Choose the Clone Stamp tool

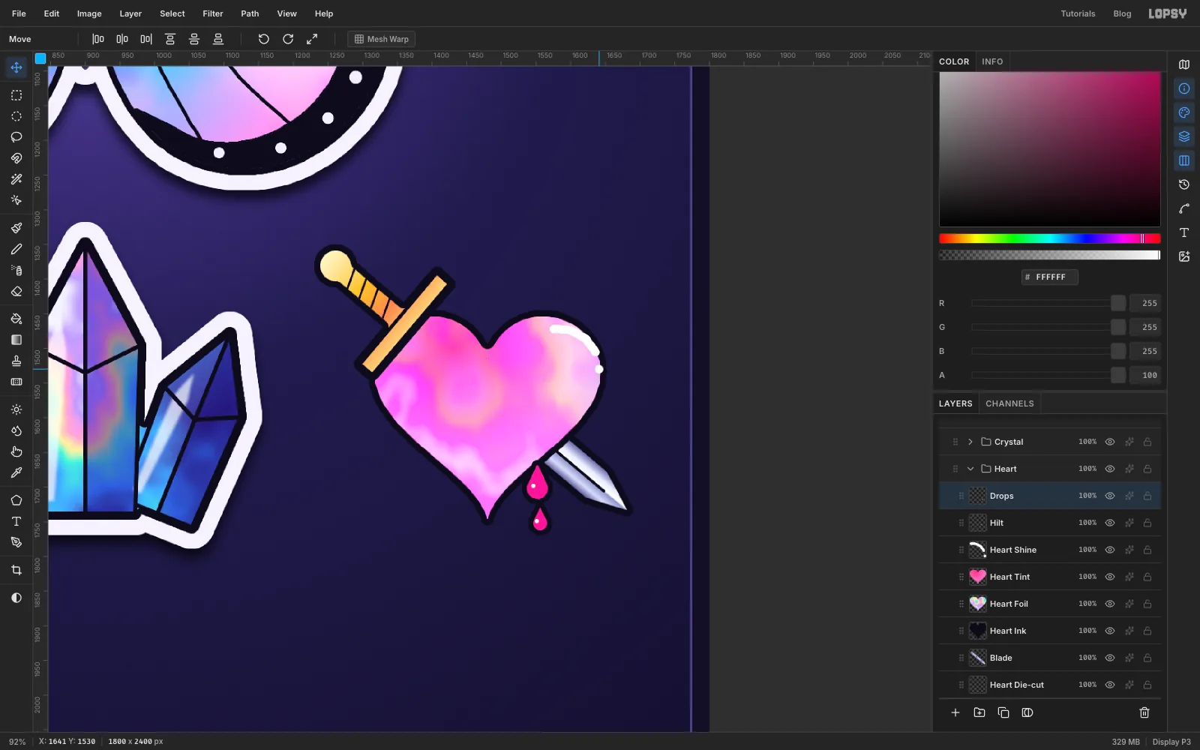click(x=16, y=361)
